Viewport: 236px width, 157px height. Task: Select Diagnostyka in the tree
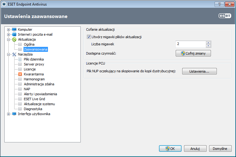point(33,109)
